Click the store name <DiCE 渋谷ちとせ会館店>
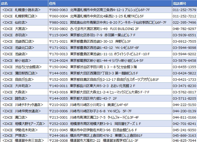The image size is (197, 142). click(22, 67)
